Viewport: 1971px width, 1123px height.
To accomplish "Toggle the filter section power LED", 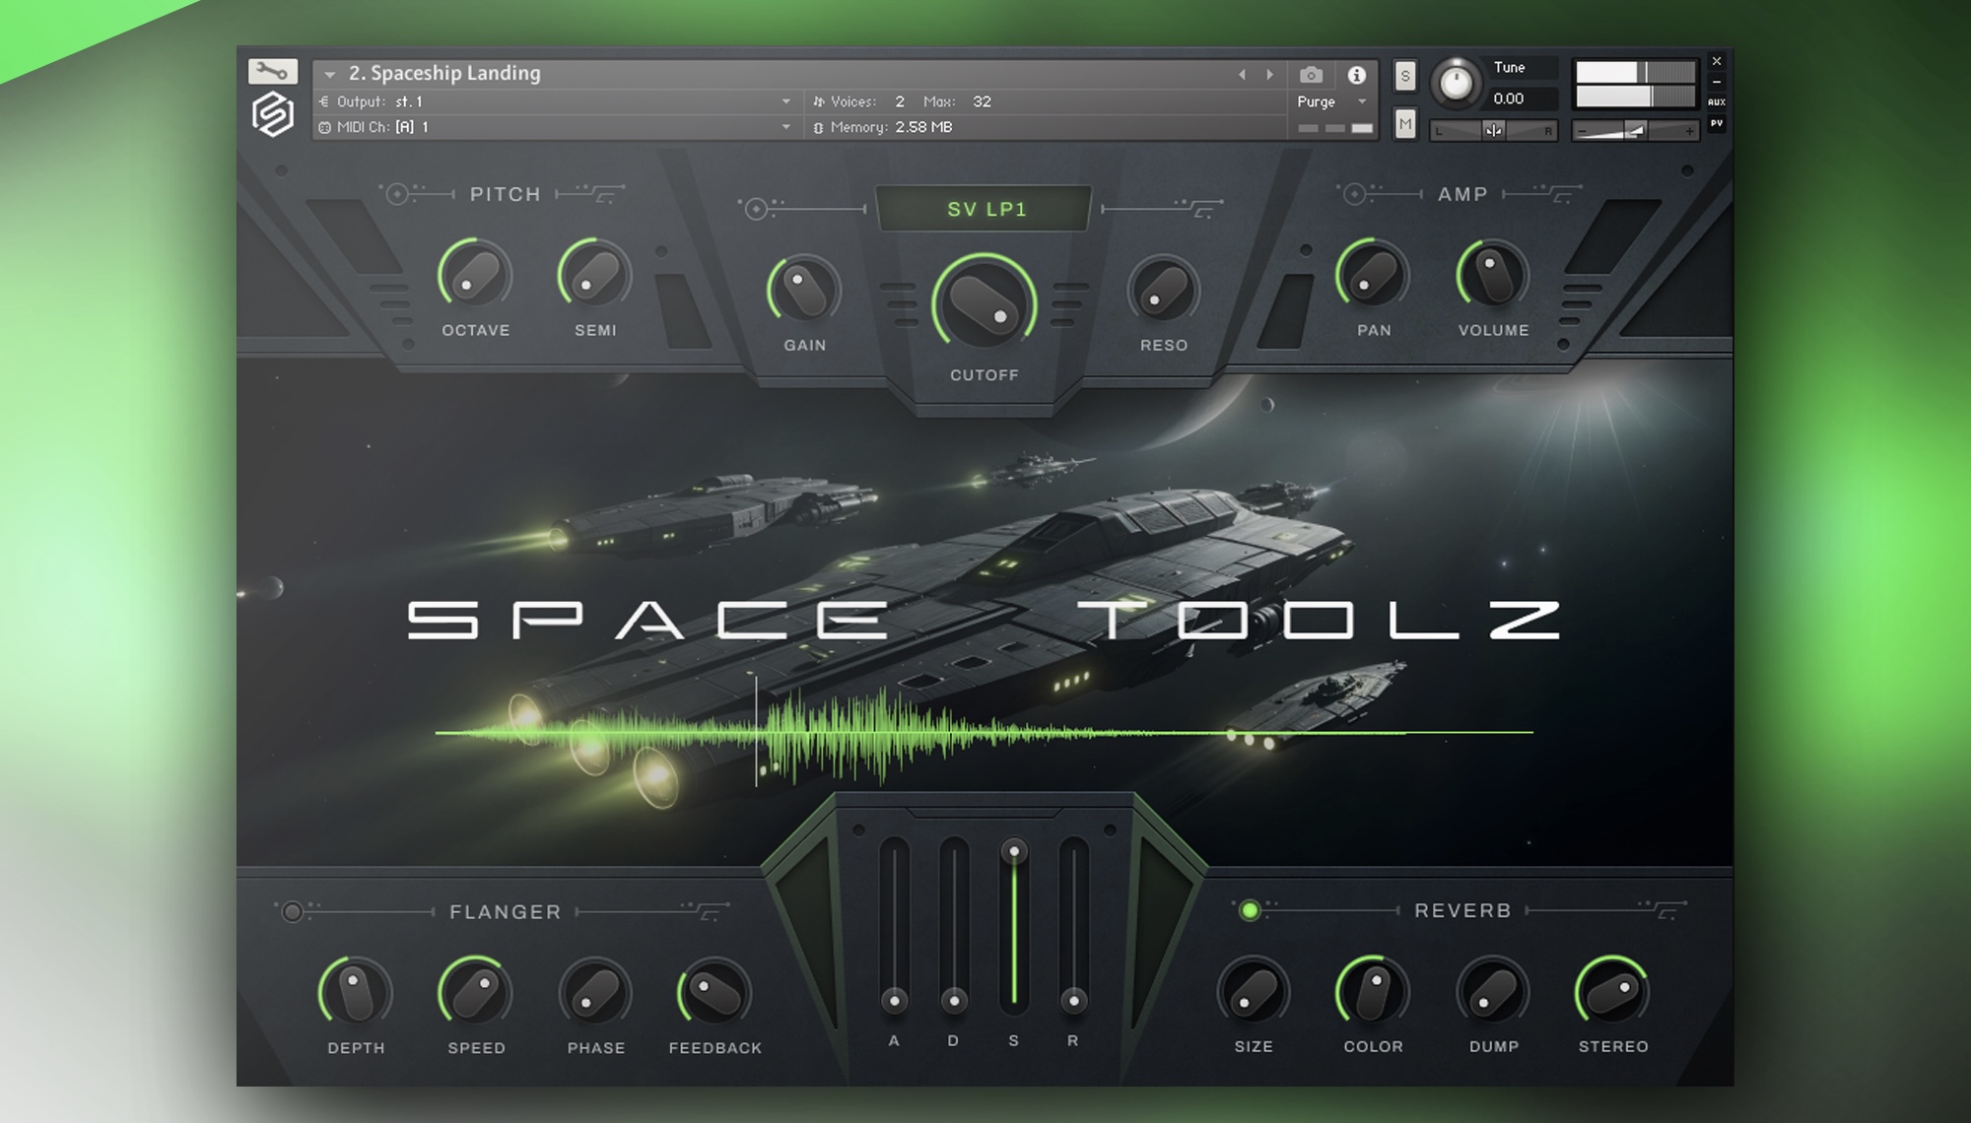I will tap(756, 209).
